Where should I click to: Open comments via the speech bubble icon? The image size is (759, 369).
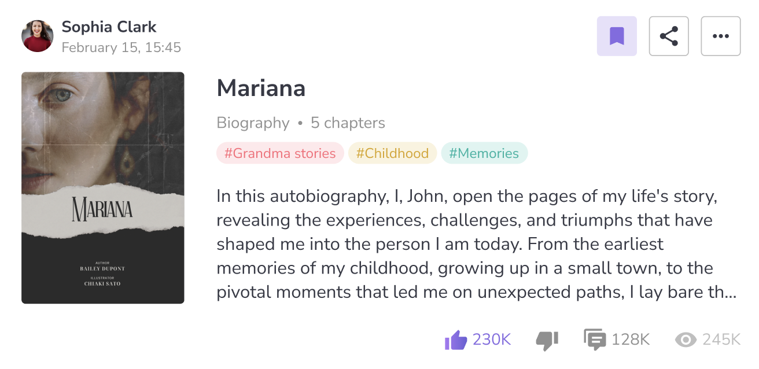point(594,340)
